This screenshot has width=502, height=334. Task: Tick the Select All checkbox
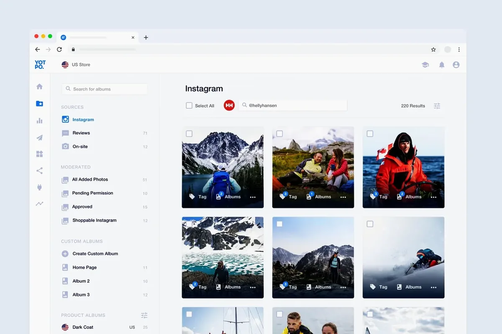click(x=189, y=106)
